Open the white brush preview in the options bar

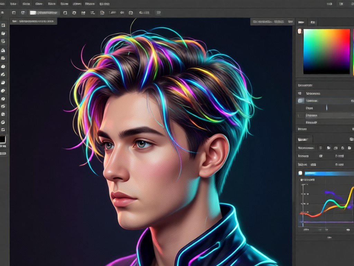click(33, 13)
